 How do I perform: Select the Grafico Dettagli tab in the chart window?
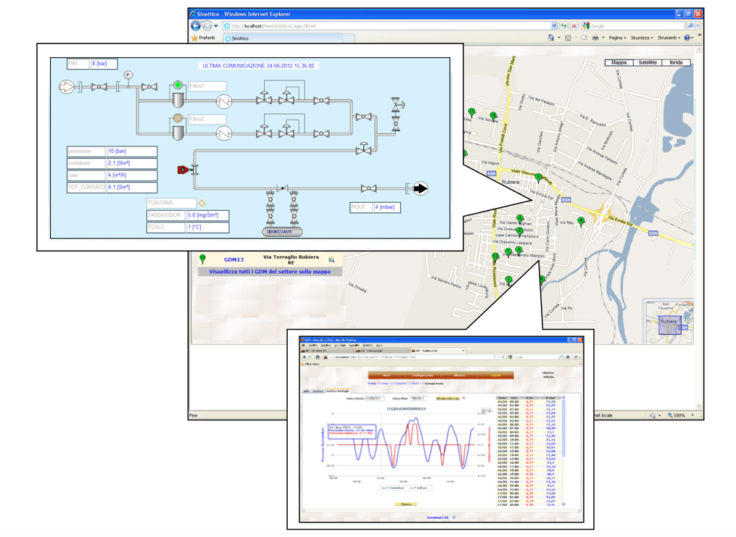pyautogui.click(x=337, y=391)
